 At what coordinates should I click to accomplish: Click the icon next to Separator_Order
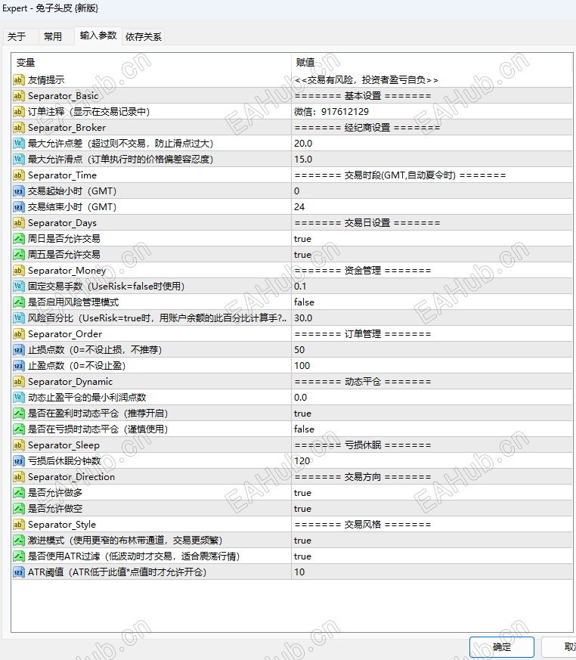click(x=18, y=334)
